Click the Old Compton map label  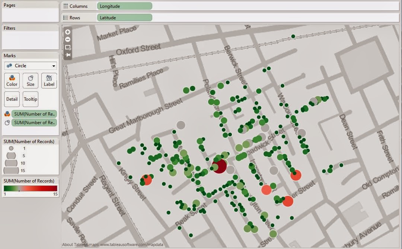click(x=380, y=178)
